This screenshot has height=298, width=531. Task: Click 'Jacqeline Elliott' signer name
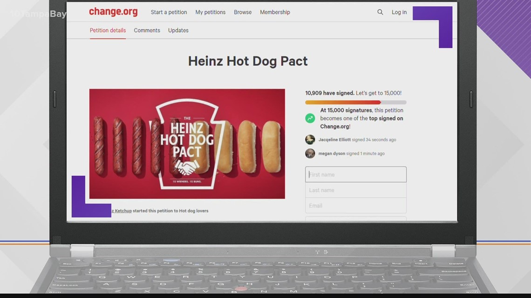tap(334, 139)
